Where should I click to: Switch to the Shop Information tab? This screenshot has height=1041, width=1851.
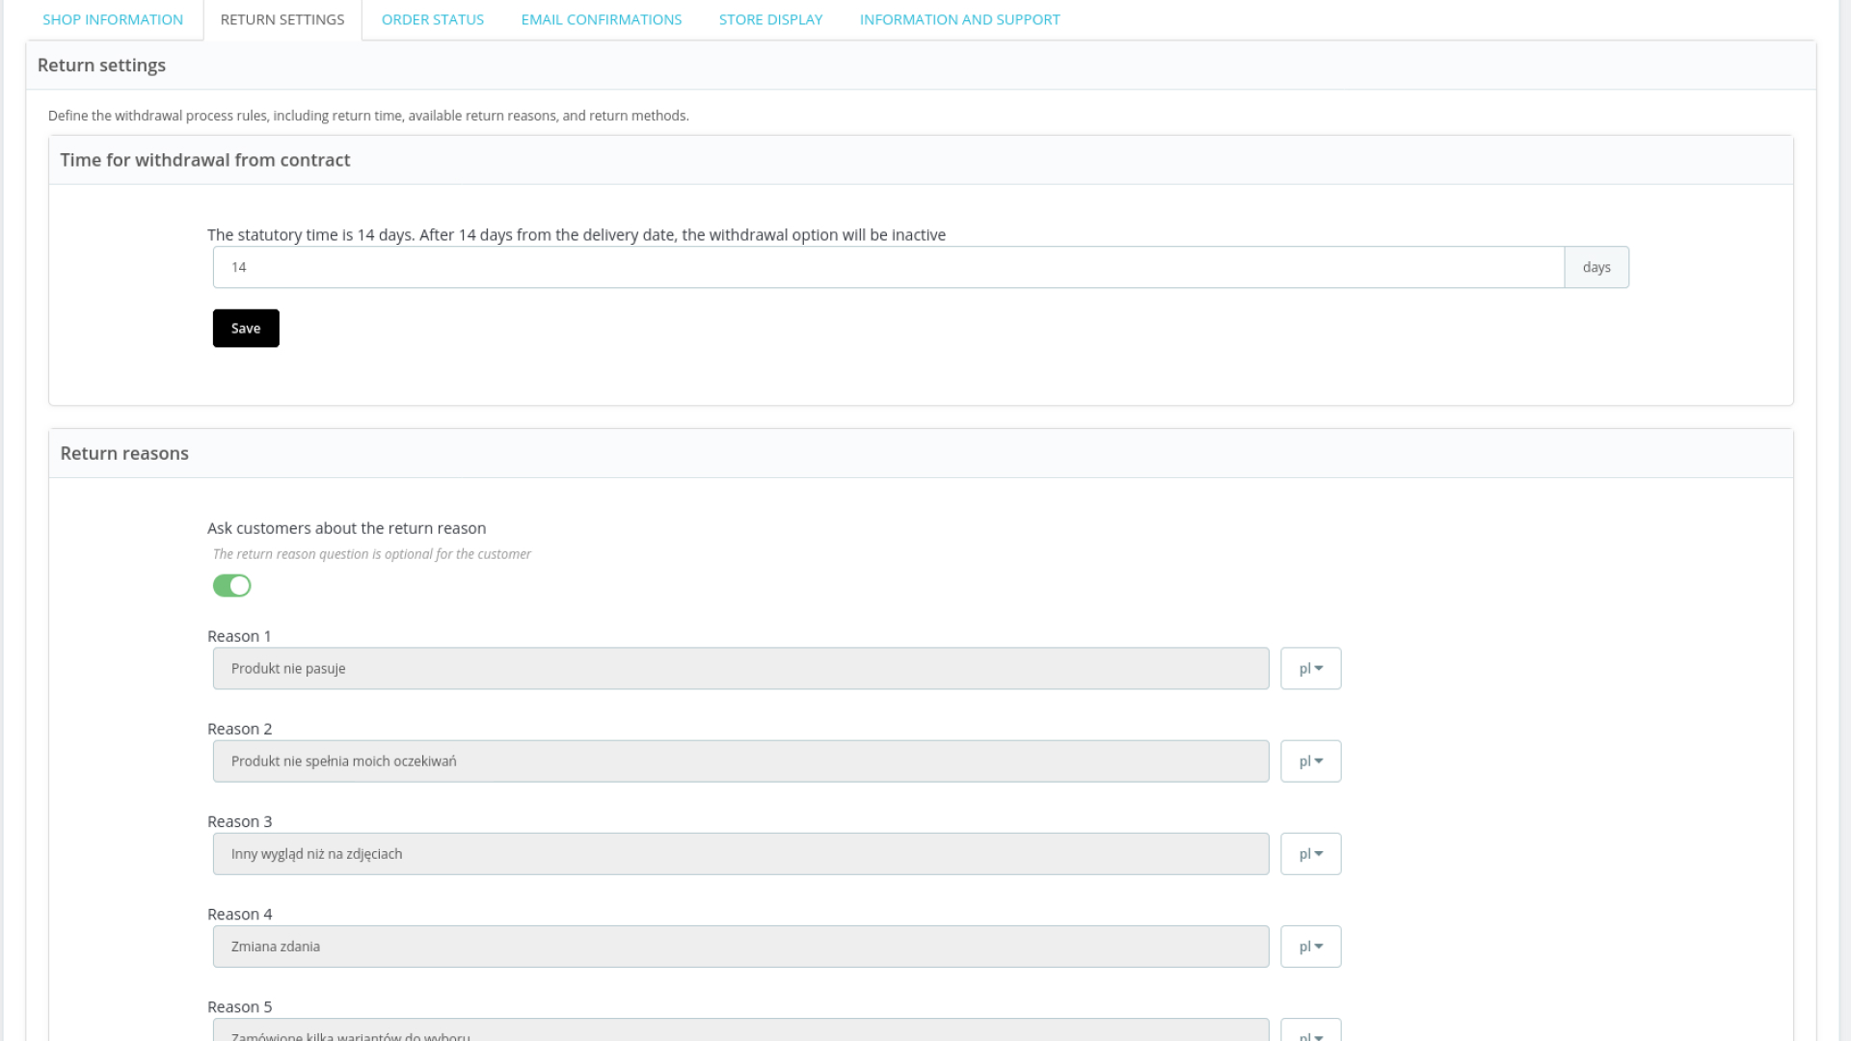pyautogui.click(x=113, y=19)
